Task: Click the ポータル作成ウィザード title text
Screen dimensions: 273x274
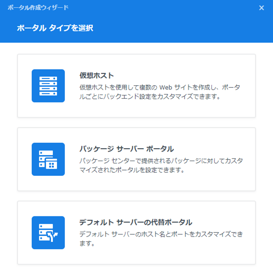Action: 38,8
